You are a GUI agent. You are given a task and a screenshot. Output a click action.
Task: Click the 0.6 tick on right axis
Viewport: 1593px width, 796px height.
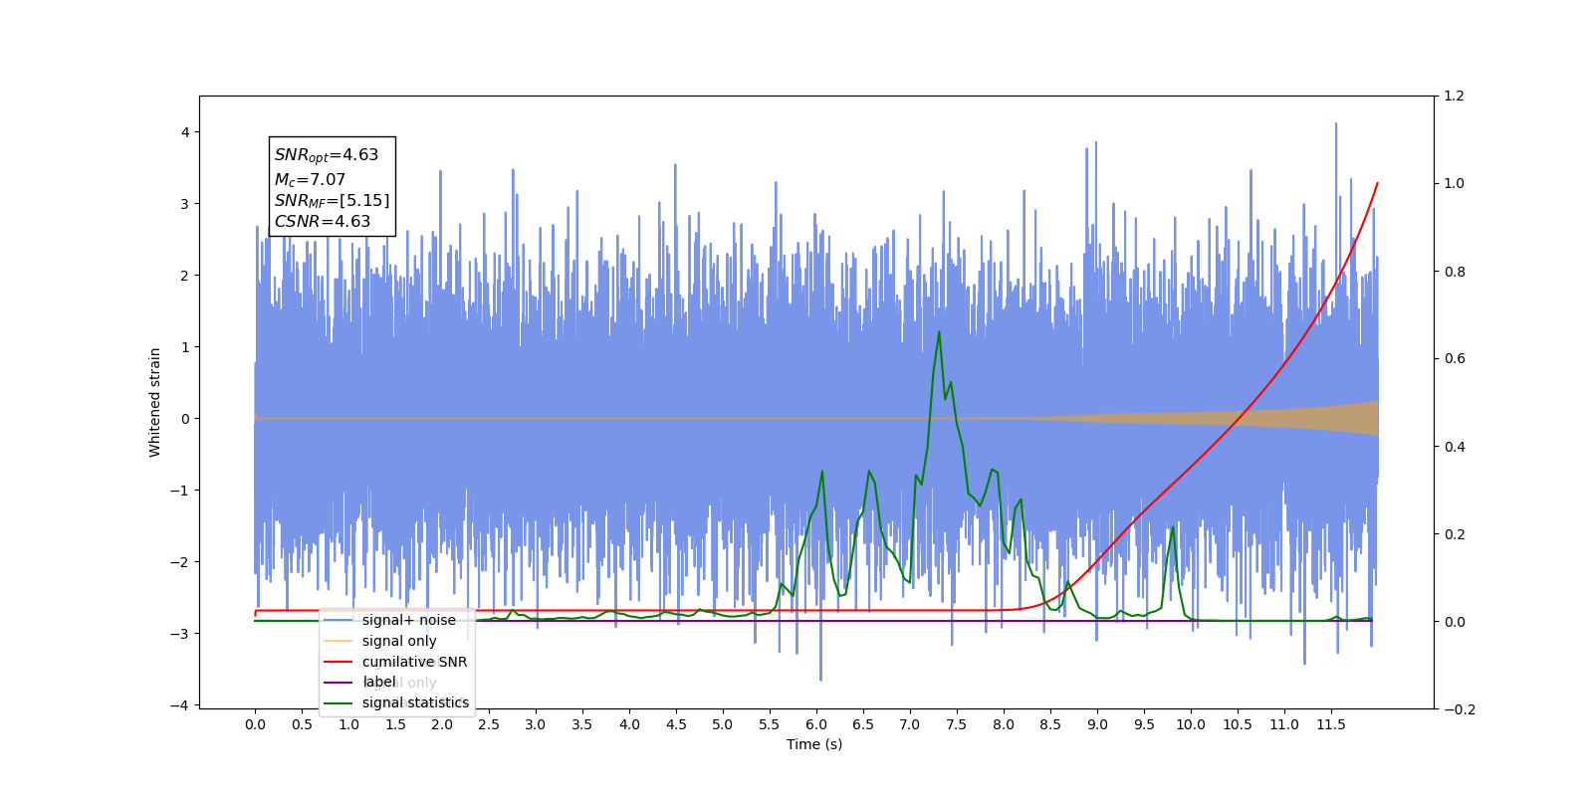tap(1454, 359)
